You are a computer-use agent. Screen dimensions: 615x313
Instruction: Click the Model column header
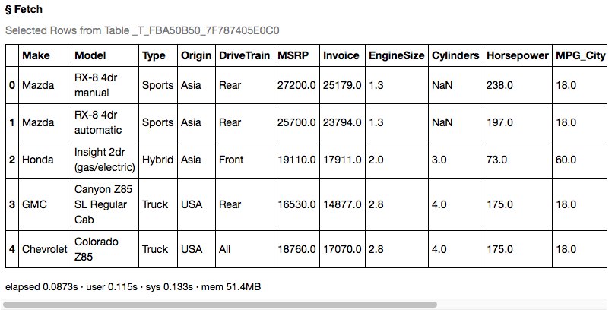pos(90,56)
